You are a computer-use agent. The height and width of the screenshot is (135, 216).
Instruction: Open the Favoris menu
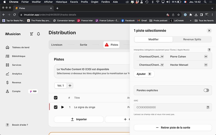[x=74, y=2]
